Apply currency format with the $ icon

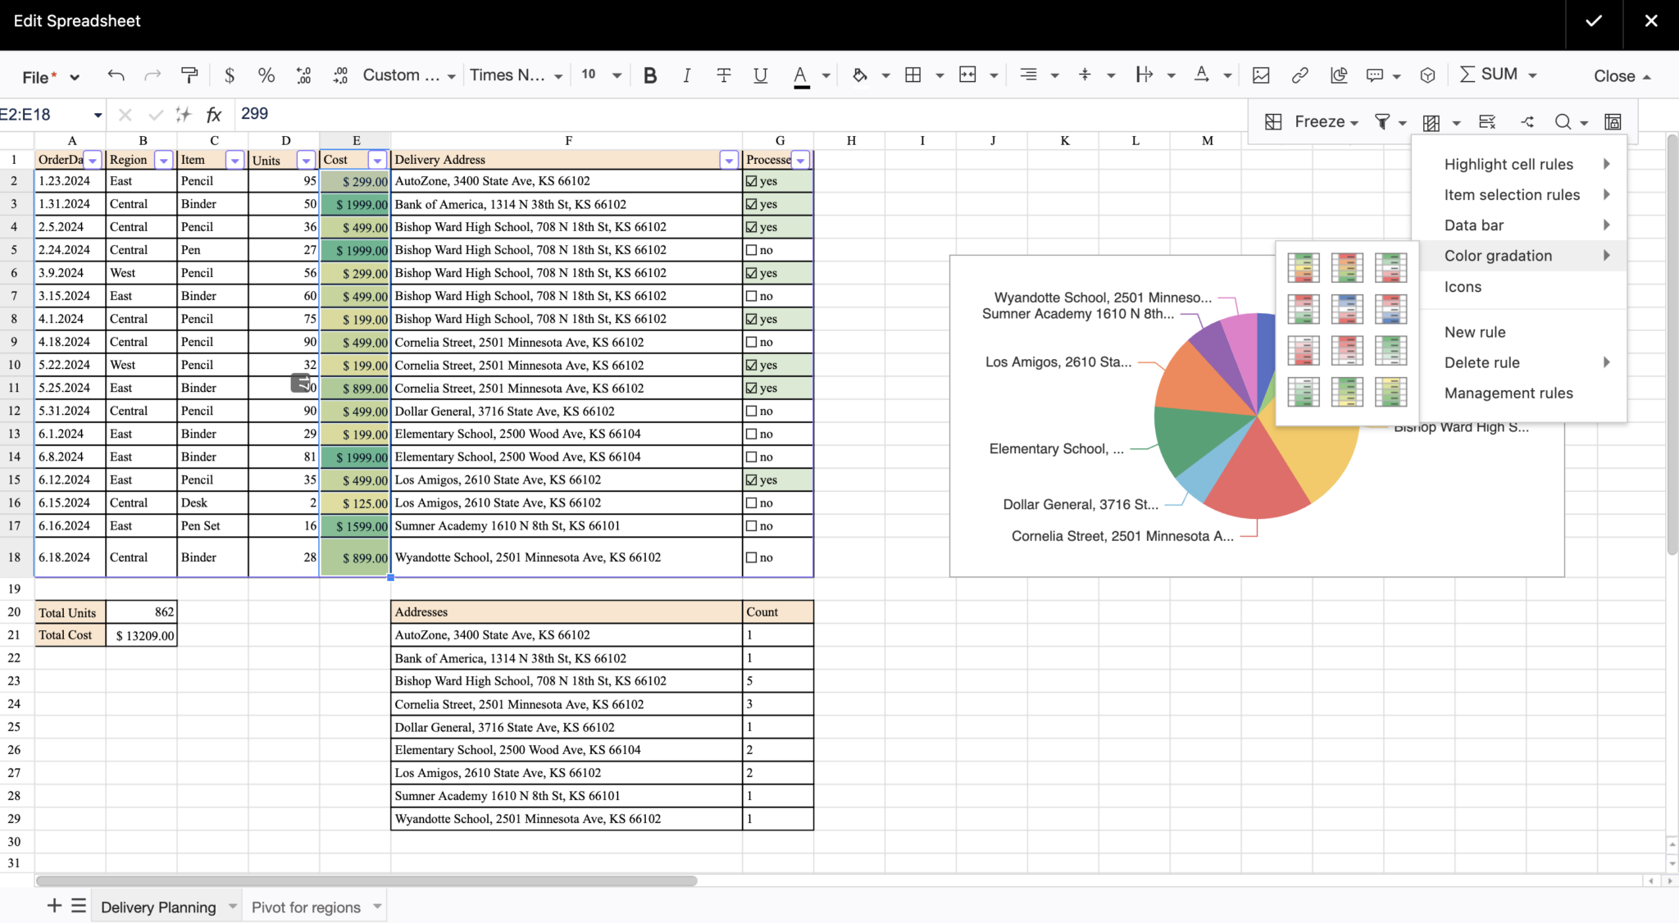click(230, 75)
